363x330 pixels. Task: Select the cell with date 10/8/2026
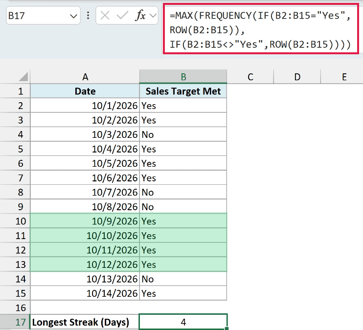coord(85,206)
